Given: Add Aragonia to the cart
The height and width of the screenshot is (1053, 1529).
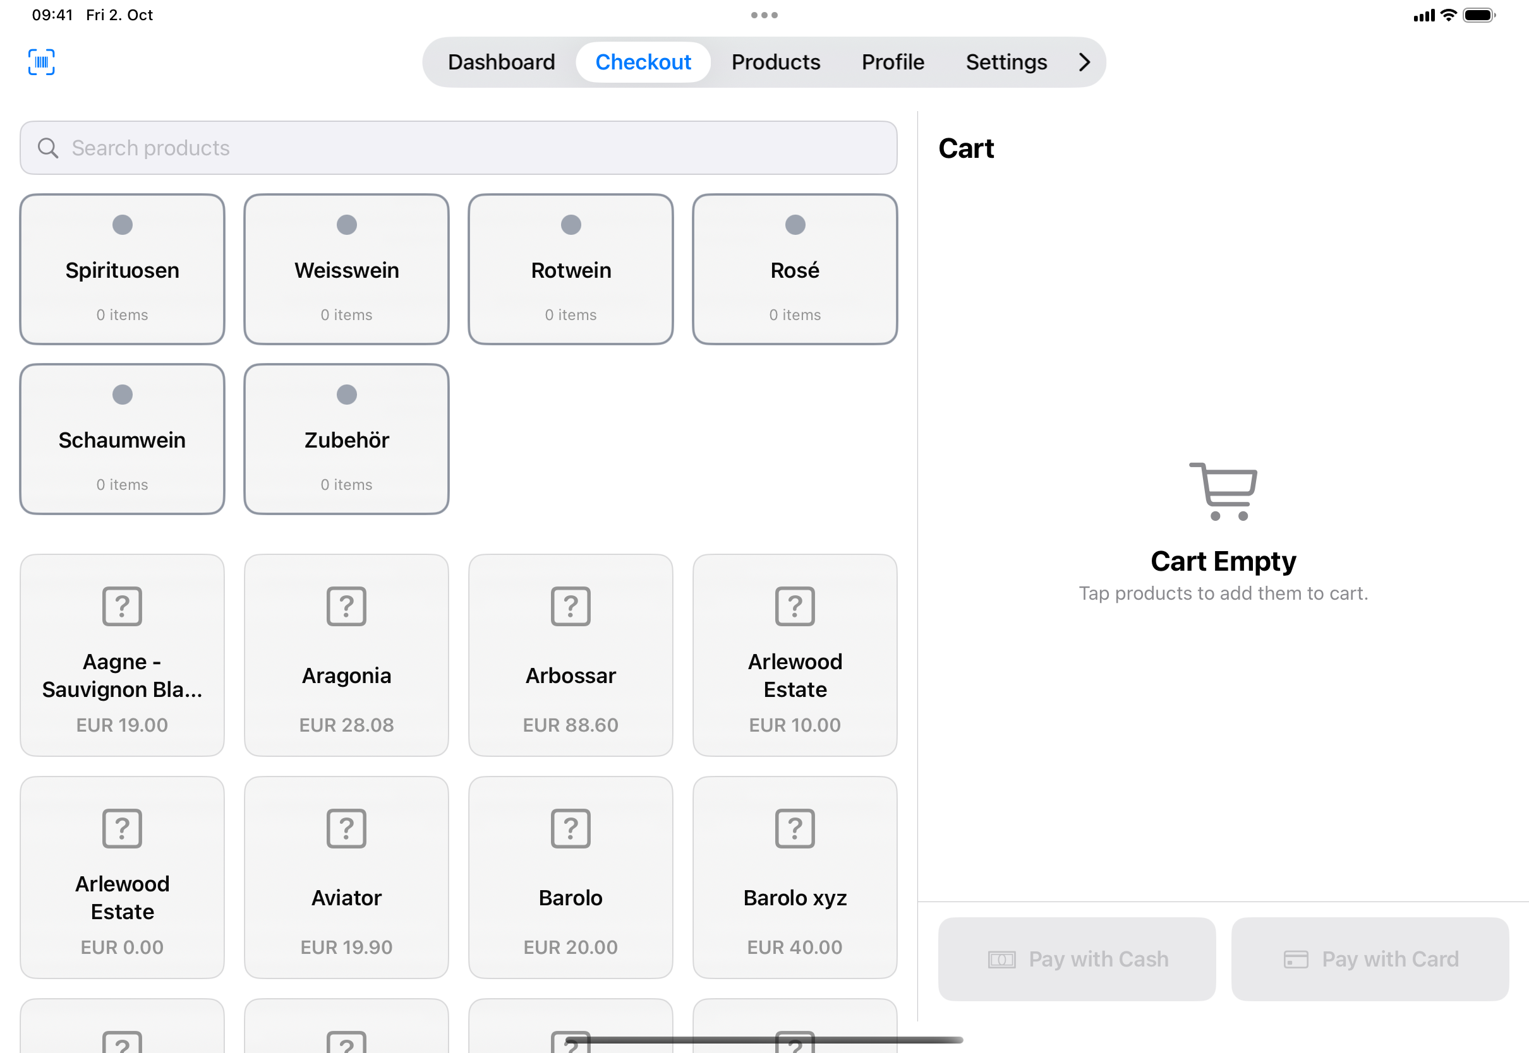Looking at the screenshot, I should tap(347, 655).
